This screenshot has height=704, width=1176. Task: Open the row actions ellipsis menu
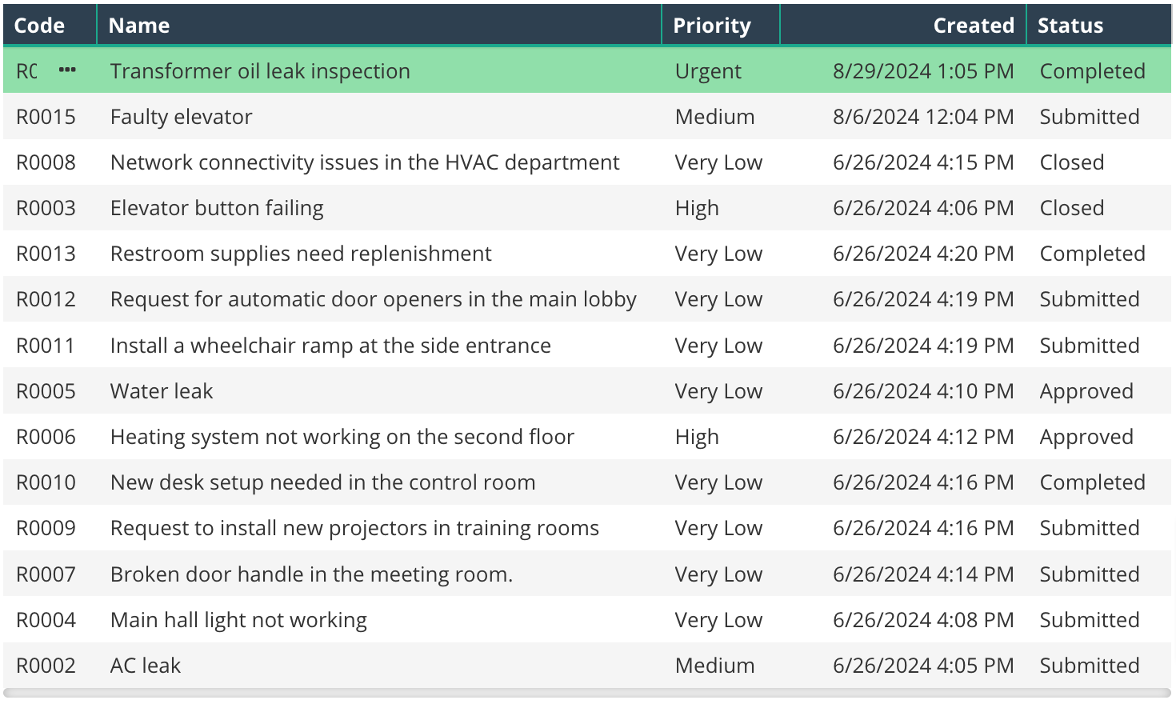tap(67, 70)
